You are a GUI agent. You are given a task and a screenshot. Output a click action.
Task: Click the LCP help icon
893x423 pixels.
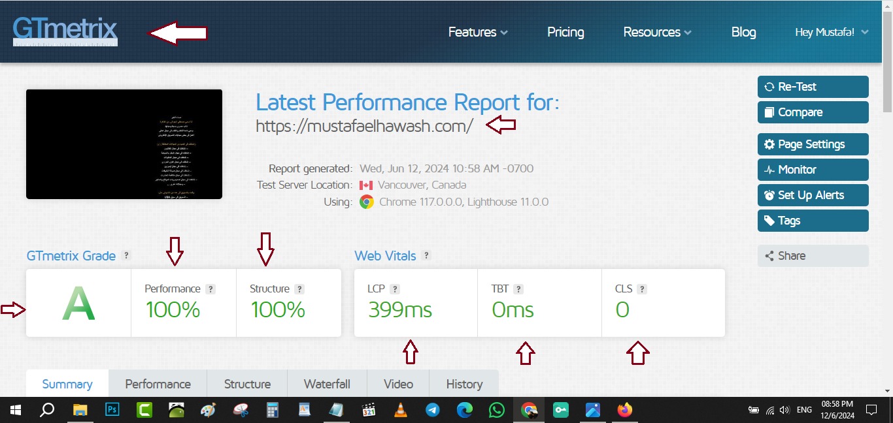point(395,289)
